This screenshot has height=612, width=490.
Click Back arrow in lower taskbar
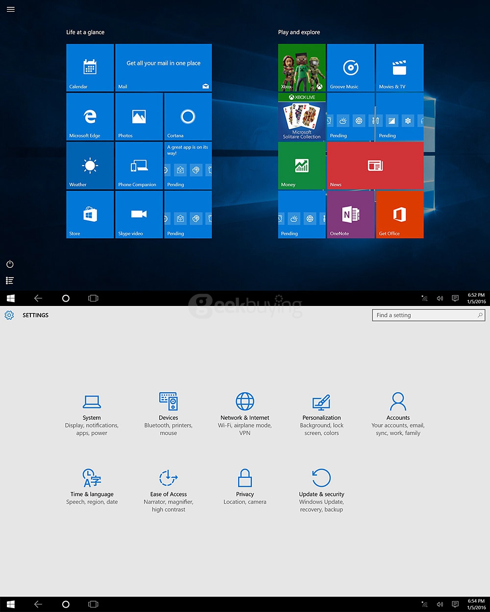pyautogui.click(x=38, y=604)
